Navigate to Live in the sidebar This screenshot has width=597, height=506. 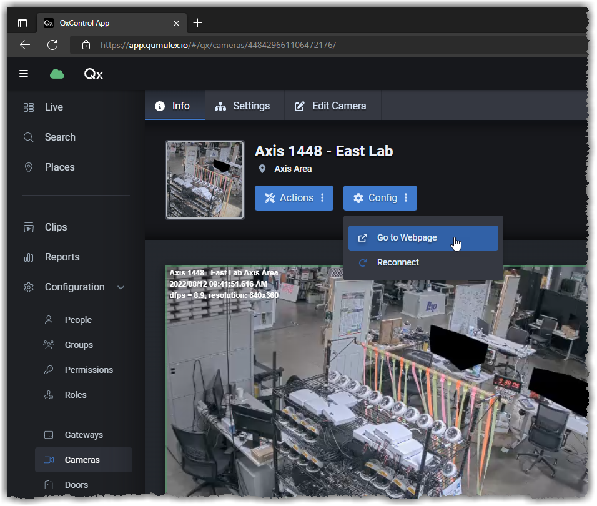click(x=54, y=107)
